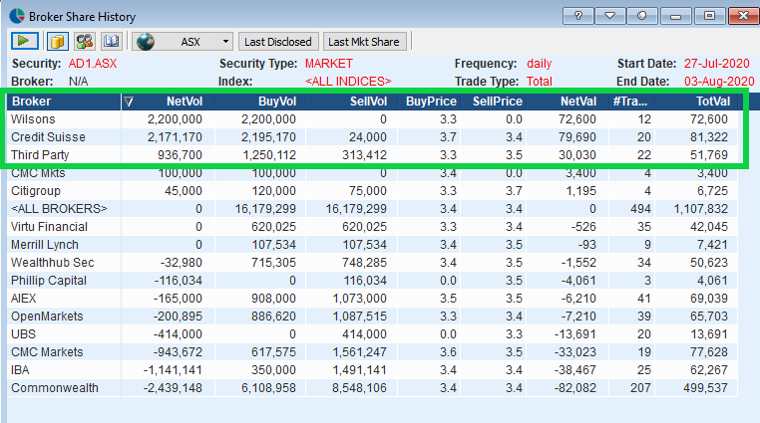Sort by TotVal column header
This screenshot has height=423, width=760.
click(x=696, y=102)
